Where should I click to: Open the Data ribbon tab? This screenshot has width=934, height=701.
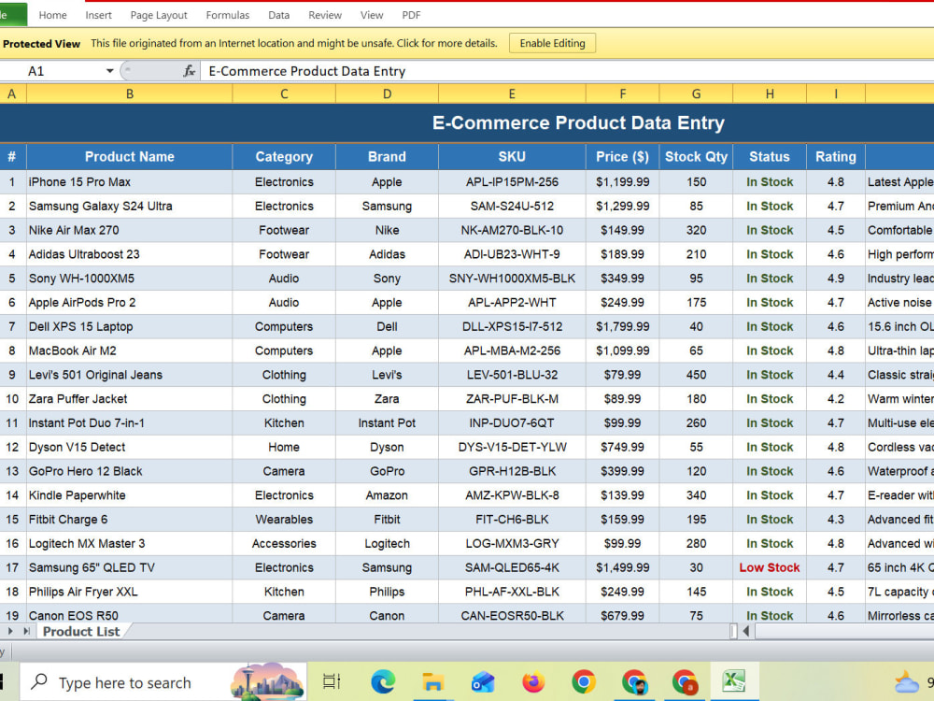[278, 15]
